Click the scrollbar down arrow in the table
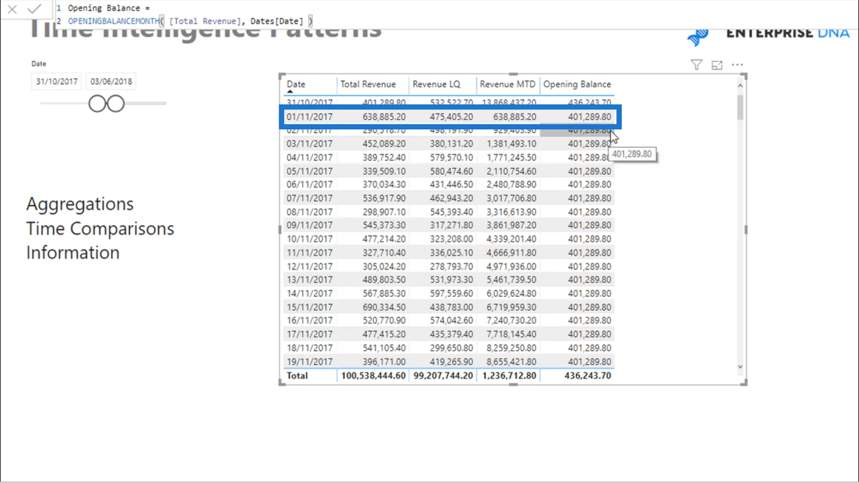This screenshot has height=483, width=859. 740,367
